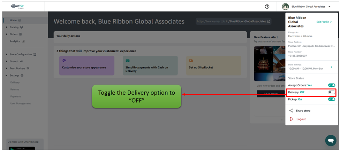Click the Settings gear icon

tap(22, 75)
